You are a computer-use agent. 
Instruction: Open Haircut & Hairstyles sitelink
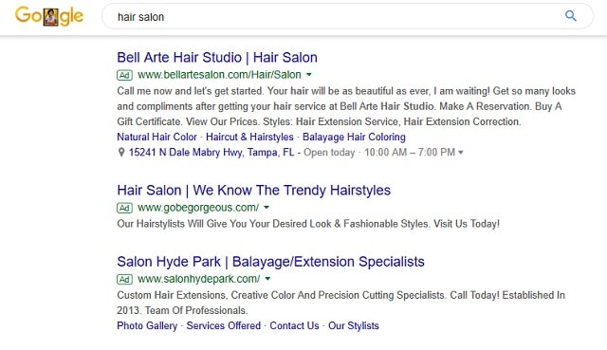(x=249, y=137)
